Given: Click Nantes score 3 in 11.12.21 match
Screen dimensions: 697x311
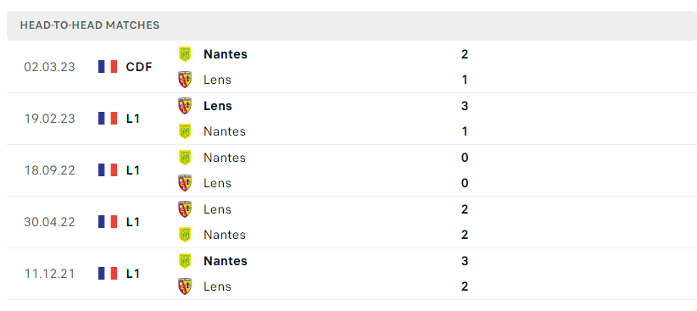Looking at the screenshot, I should (465, 260).
